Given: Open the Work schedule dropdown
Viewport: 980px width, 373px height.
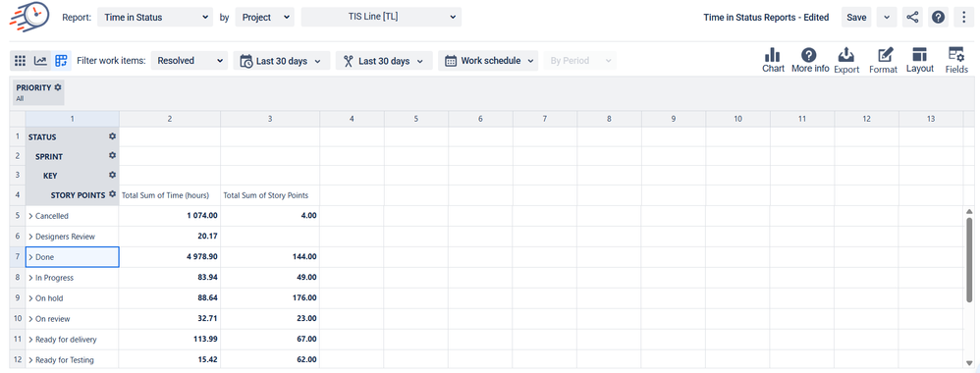Looking at the screenshot, I should [488, 61].
